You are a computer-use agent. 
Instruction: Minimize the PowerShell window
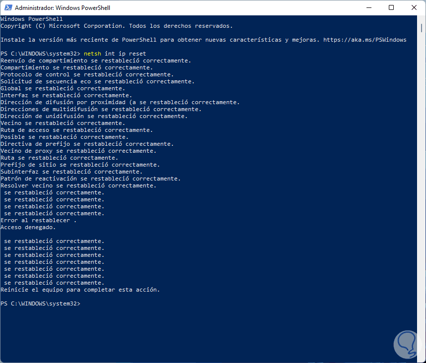point(368,7)
